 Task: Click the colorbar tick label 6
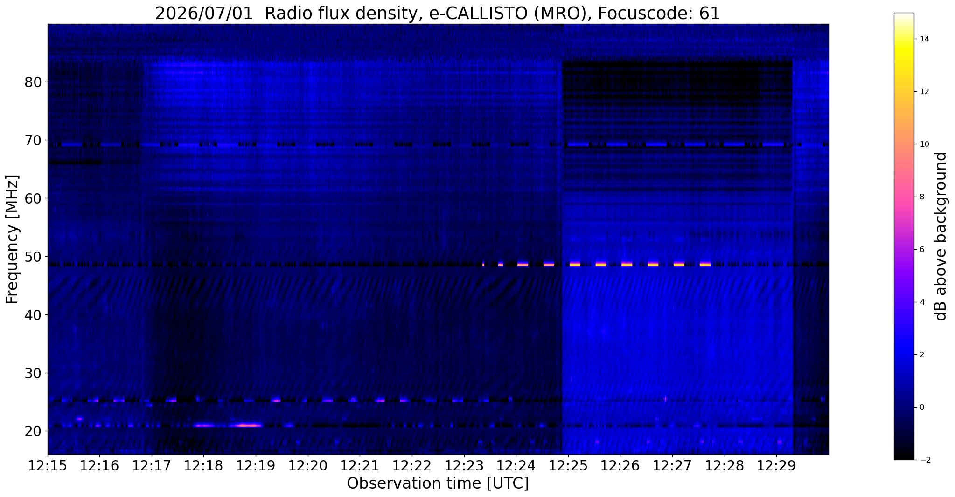(921, 250)
